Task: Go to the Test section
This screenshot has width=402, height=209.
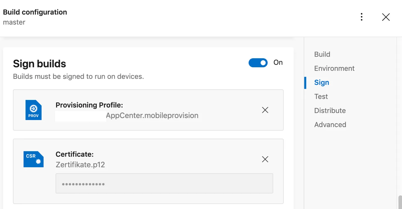Action: 321,97
